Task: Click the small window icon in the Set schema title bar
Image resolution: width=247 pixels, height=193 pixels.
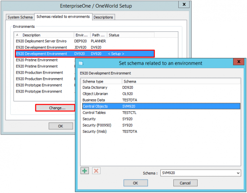Action: coord(81,63)
